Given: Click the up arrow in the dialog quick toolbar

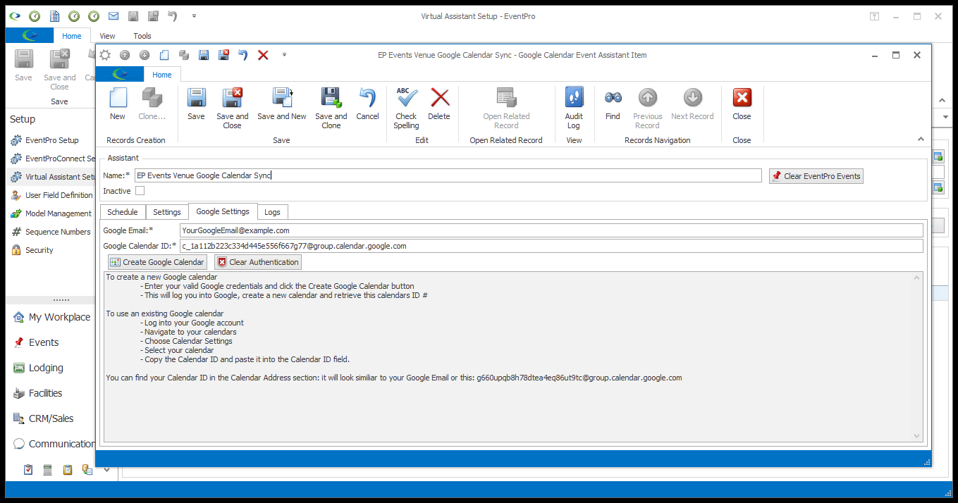Looking at the screenshot, I should tap(125, 55).
